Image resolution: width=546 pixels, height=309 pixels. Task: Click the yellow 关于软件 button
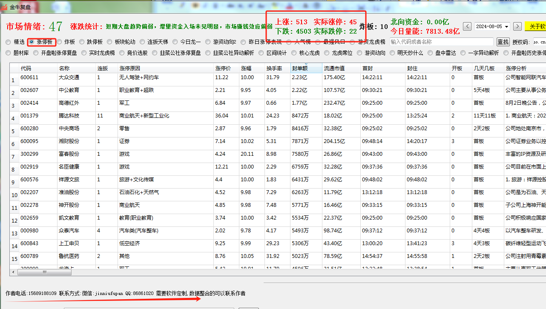(x=535, y=26)
